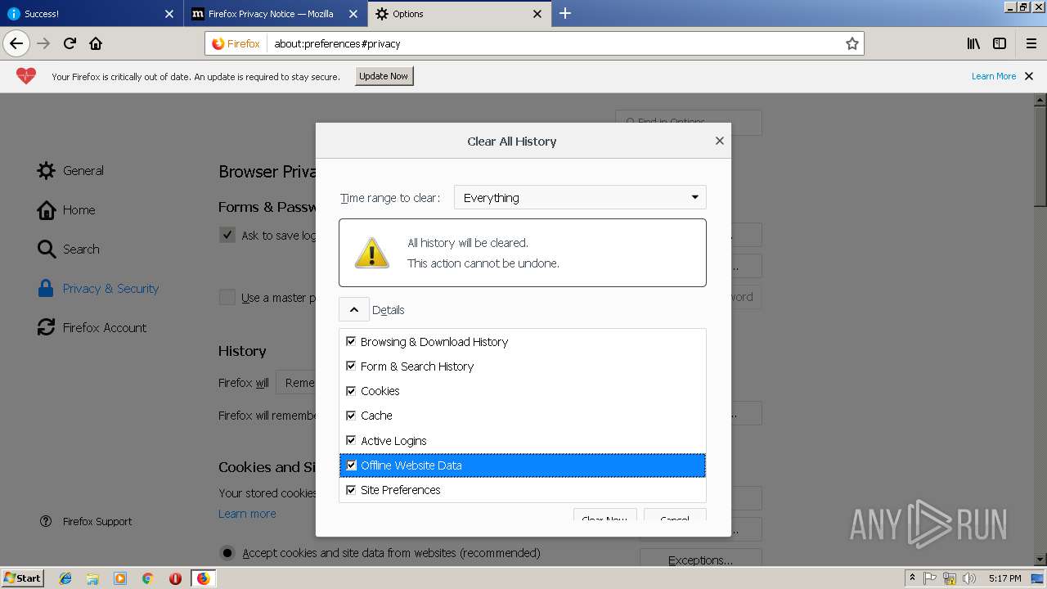This screenshot has width=1047, height=589.
Task: Open Internet Explorer from the taskbar
Action: tap(65, 578)
